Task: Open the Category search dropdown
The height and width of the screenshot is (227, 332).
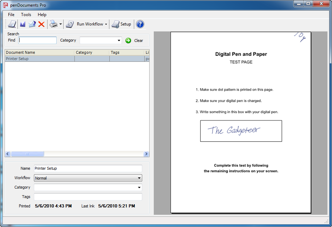Action: pyautogui.click(x=118, y=40)
